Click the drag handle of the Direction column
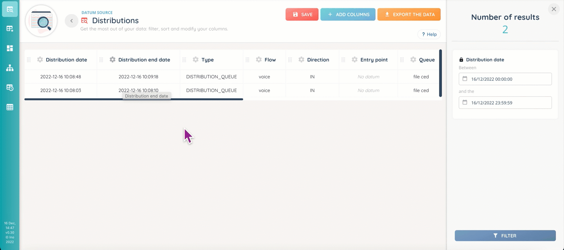Screen dimensions: 564x250 click(290, 60)
